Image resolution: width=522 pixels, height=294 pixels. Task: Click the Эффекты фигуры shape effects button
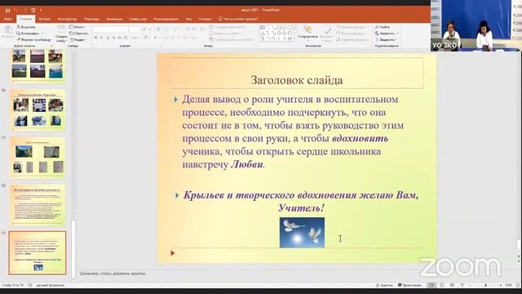click(x=352, y=40)
